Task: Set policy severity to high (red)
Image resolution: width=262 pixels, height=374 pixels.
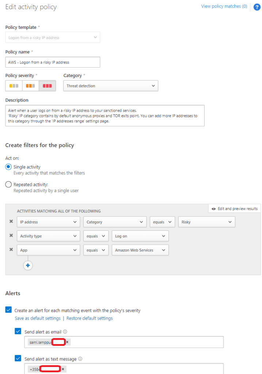Action: pyautogui.click(x=47, y=86)
